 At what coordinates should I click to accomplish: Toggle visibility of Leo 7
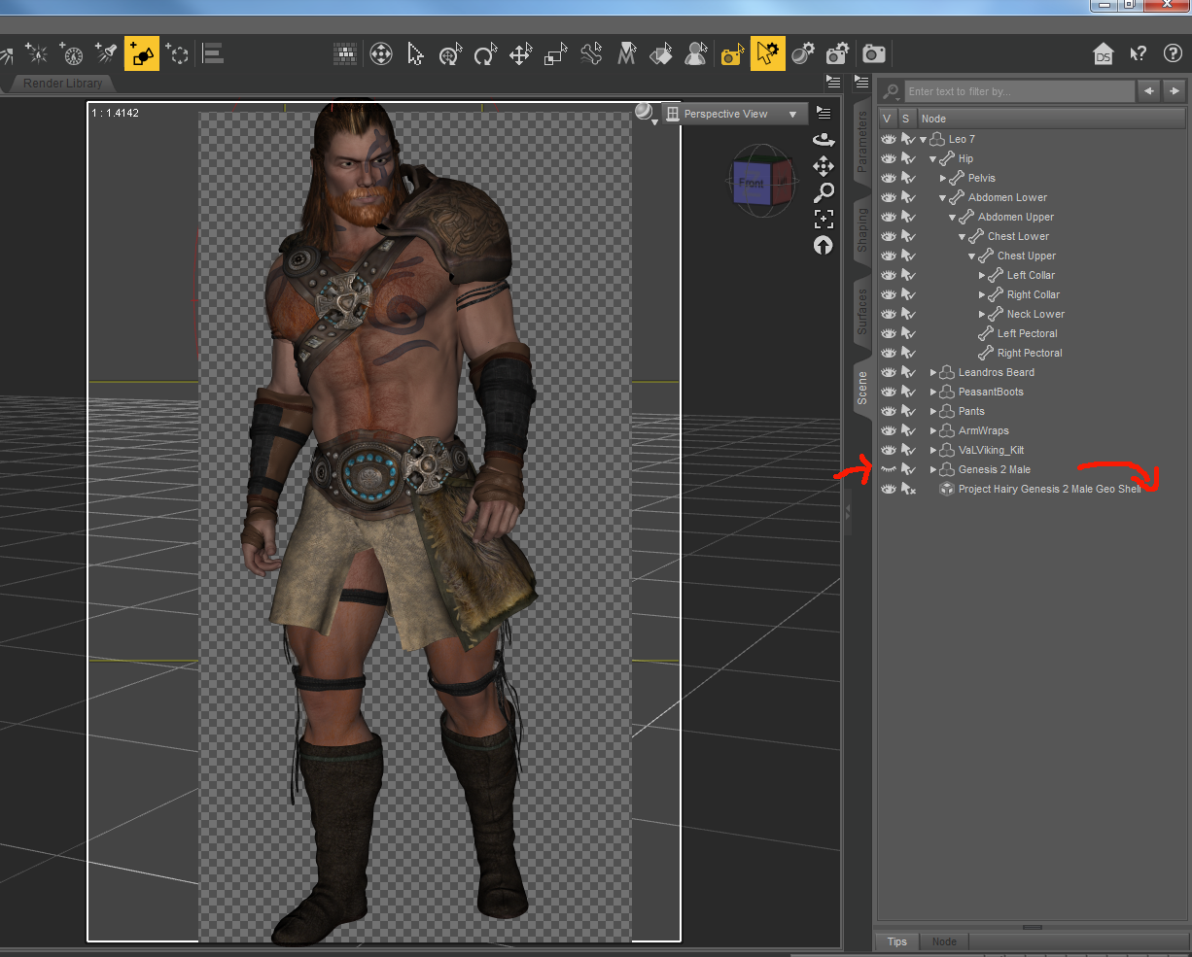[x=888, y=139]
